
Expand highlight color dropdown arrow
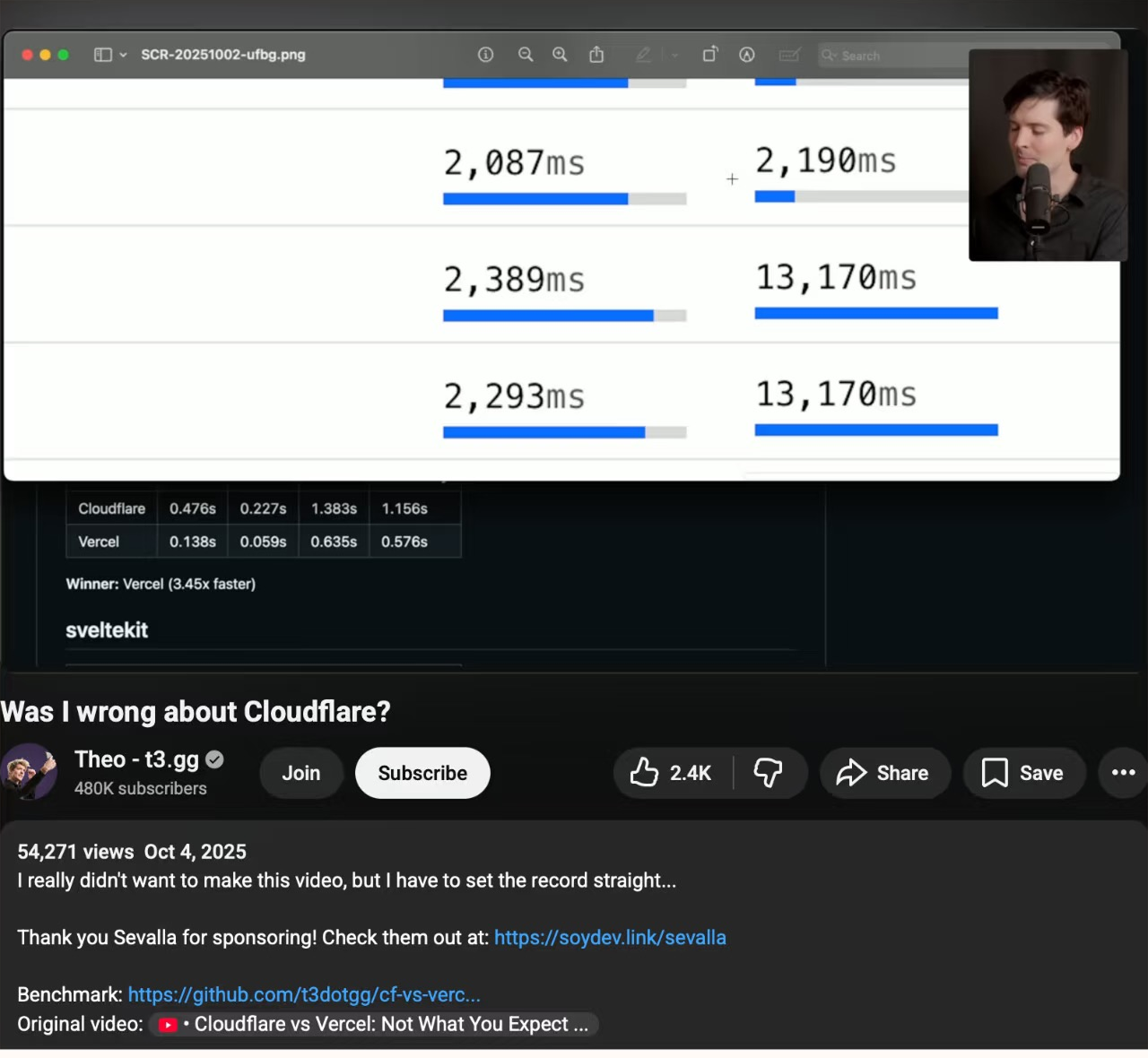click(x=674, y=55)
